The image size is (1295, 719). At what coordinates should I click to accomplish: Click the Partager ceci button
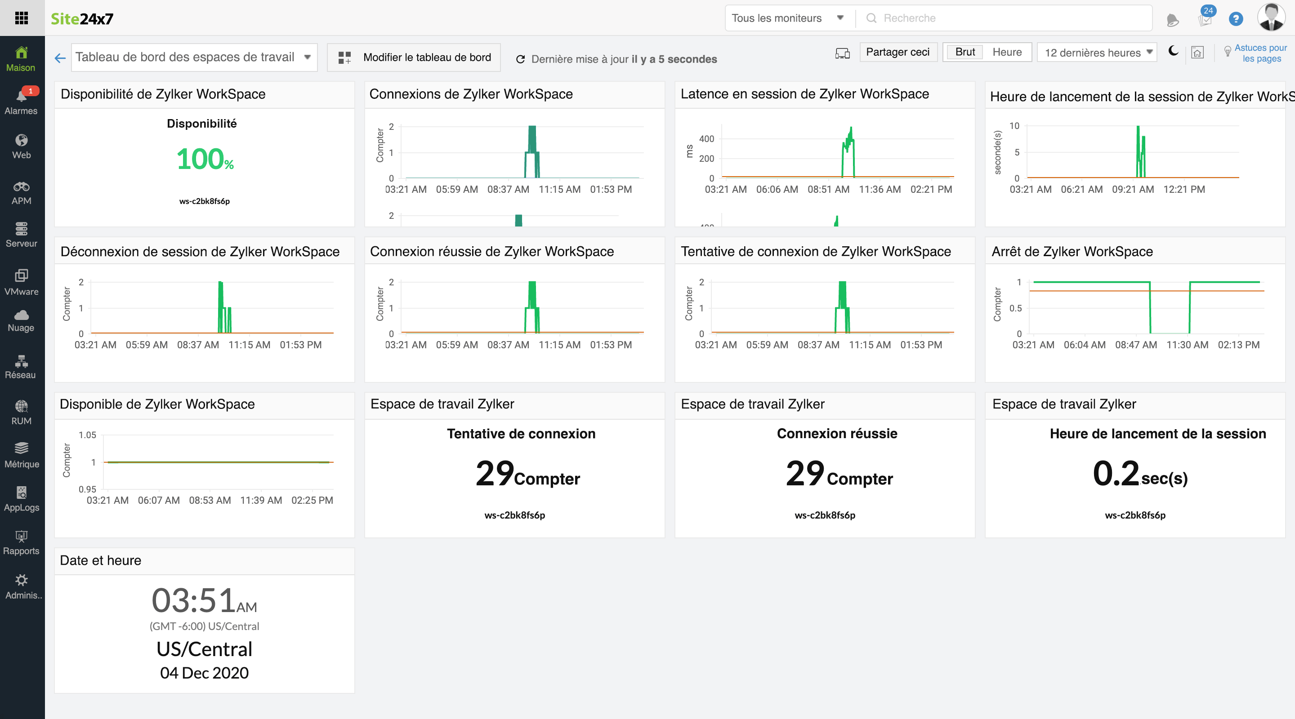pos(898,52)
